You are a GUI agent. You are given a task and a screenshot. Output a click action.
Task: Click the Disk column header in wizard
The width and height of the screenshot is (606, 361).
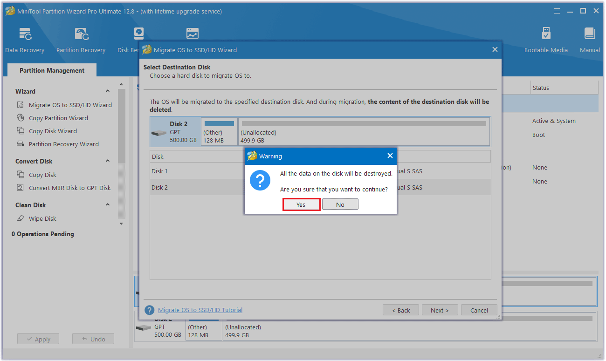pyautogui.click(x=158, y=157)
